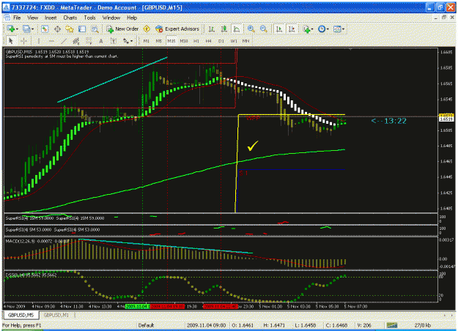Restore the inner chart window

444,18
